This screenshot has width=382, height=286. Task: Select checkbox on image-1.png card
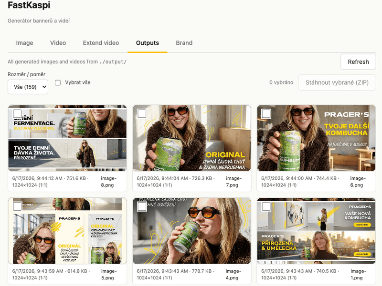(266, 206)
